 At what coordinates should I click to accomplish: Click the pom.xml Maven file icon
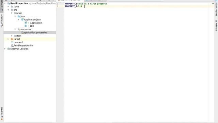pyautogui.click(x=12, y=42)
